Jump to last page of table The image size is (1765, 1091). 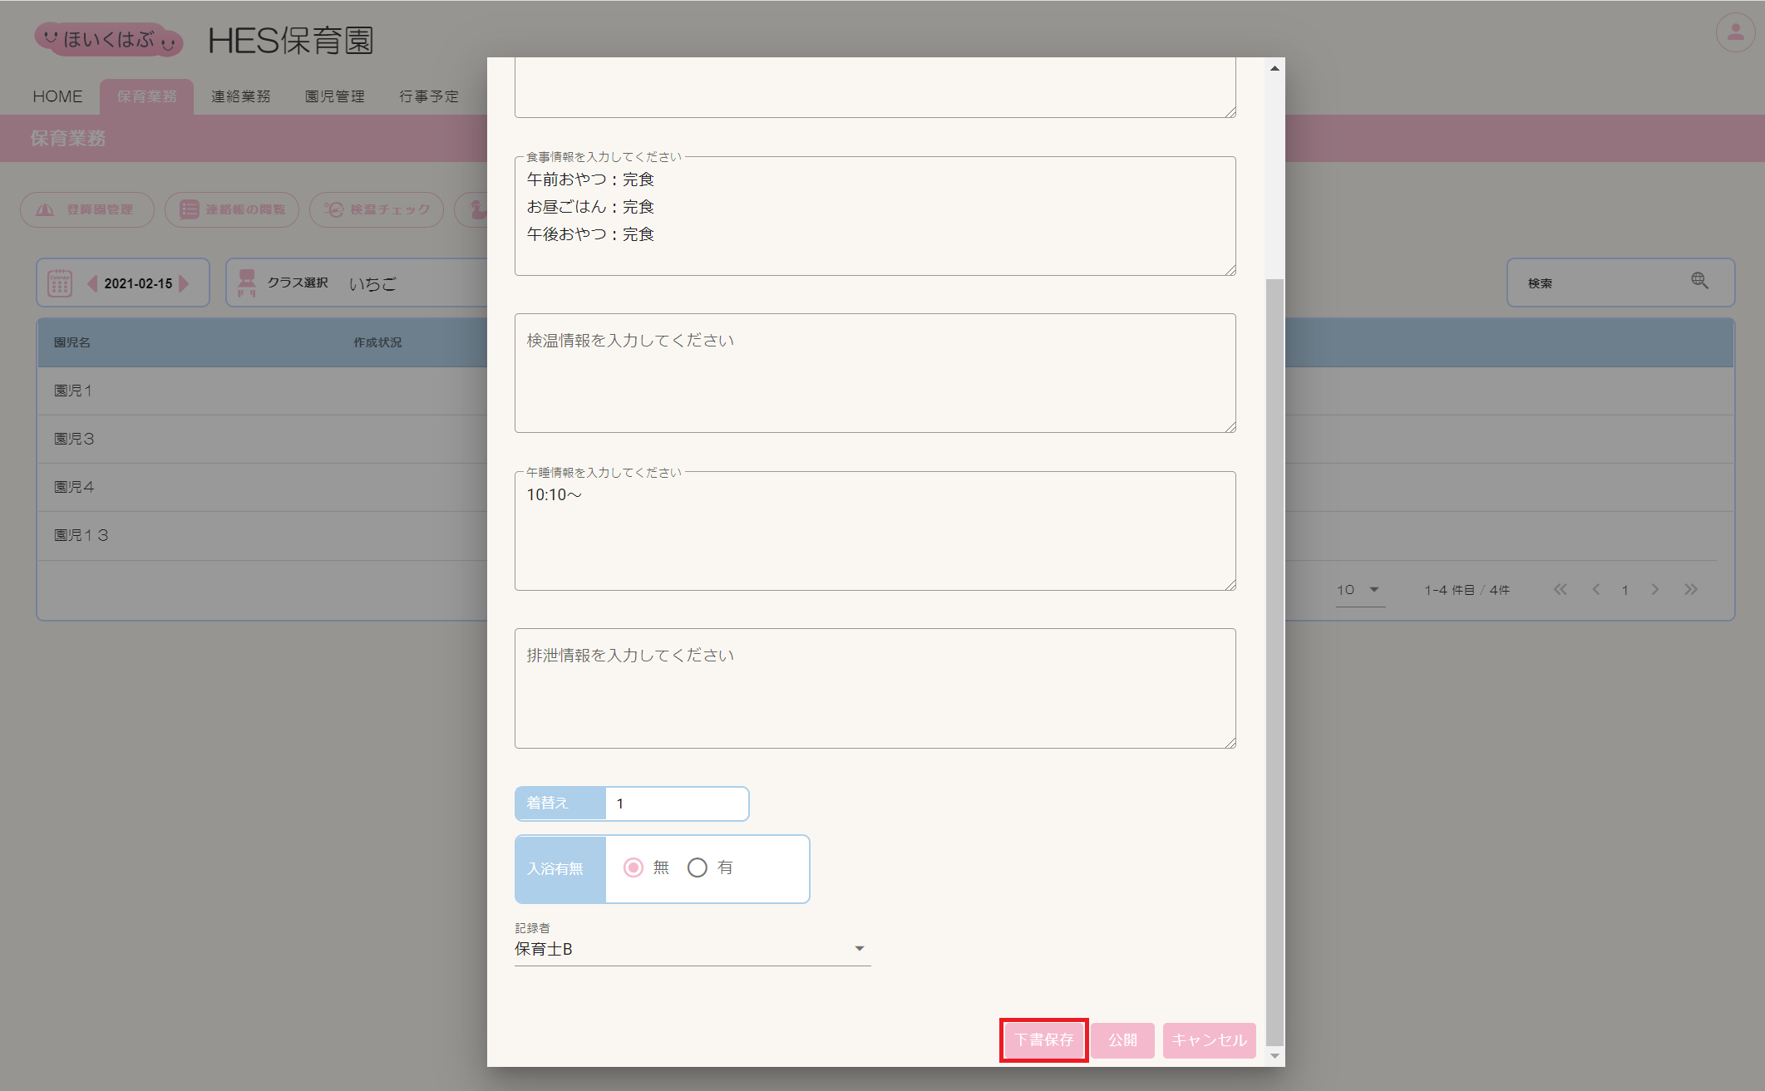coord(1690,589)
